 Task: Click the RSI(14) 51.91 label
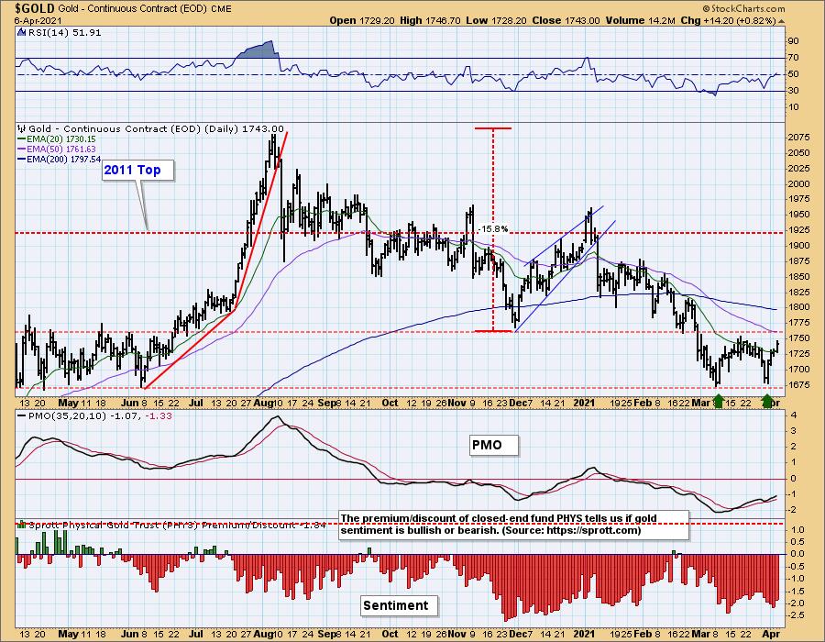63,32
